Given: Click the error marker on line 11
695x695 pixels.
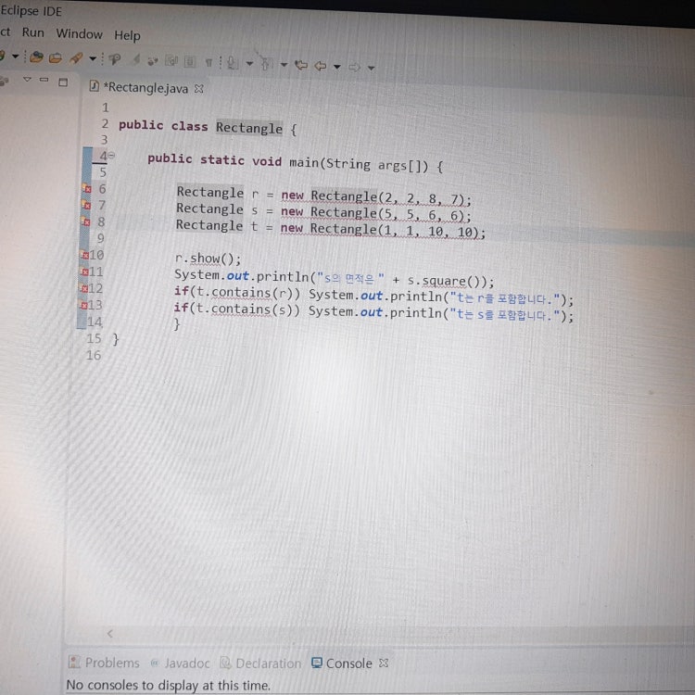Looking at the screenshot, I should click(84, 272).
